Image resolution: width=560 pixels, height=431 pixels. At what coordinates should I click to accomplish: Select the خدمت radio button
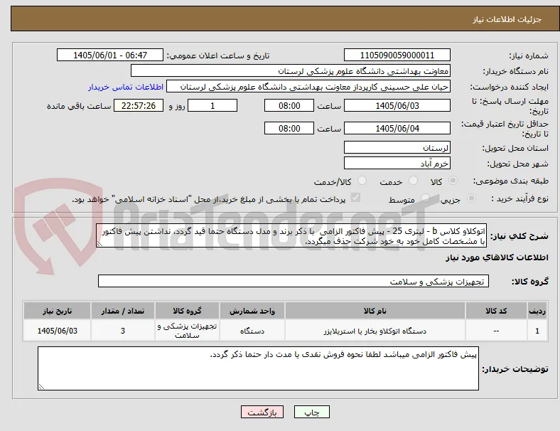click(413, 181)
